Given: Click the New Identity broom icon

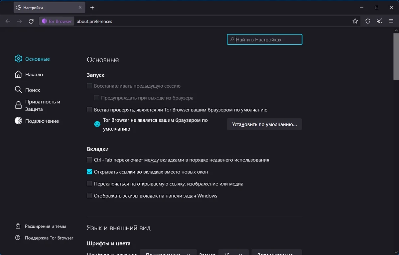Looking at the screenshot, I should click(x=379, y=21).
